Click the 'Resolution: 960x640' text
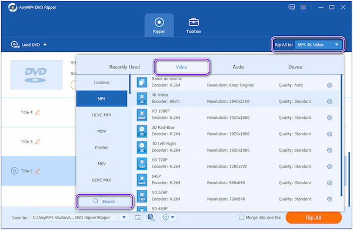The height and width of the screenshot is (230, 353). (226, 182)
